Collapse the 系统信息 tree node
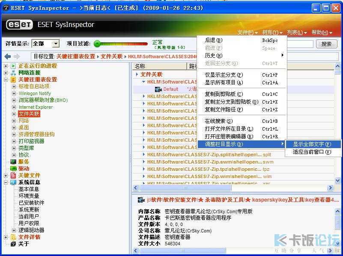343x256 pixels. [x=6, y=182]
